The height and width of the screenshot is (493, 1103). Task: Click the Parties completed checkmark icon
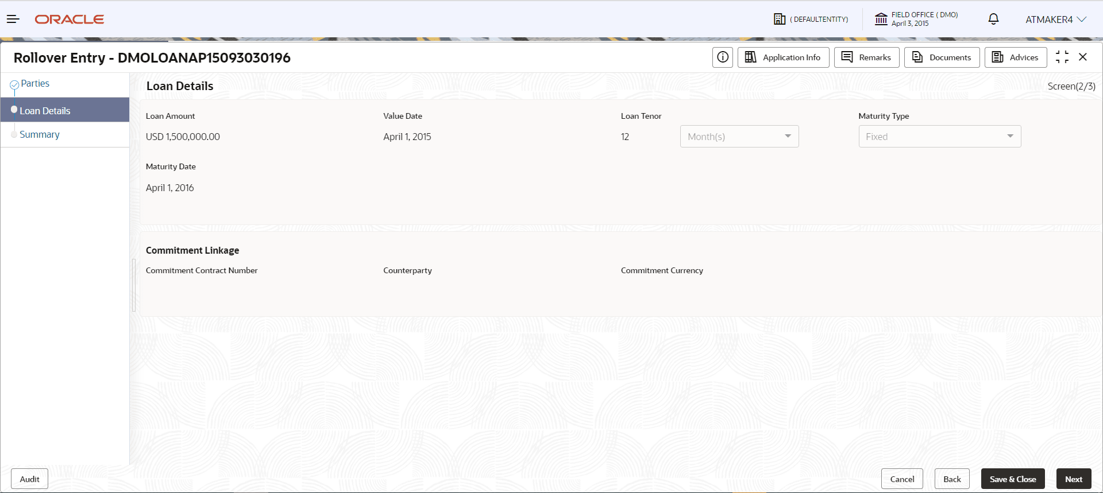click(14, 84)
